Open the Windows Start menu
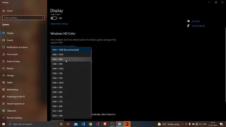 pos(4,124)
